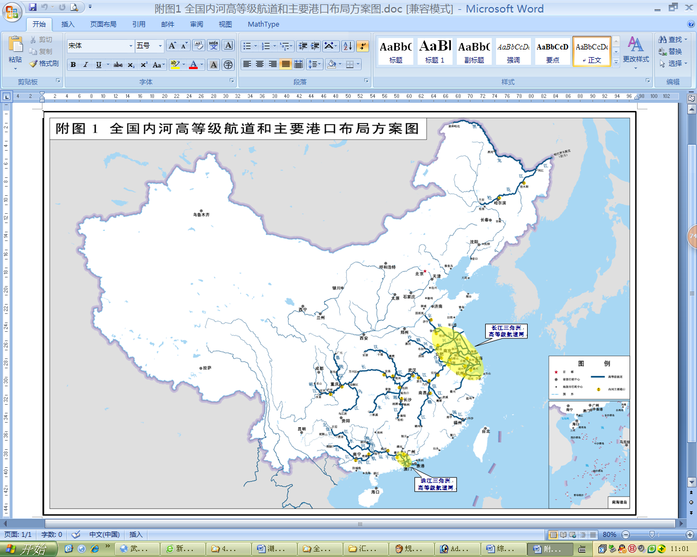Apply strikethrough formatting
The width and height of the screenshot is (697, 557).
(x=118, y=65)
